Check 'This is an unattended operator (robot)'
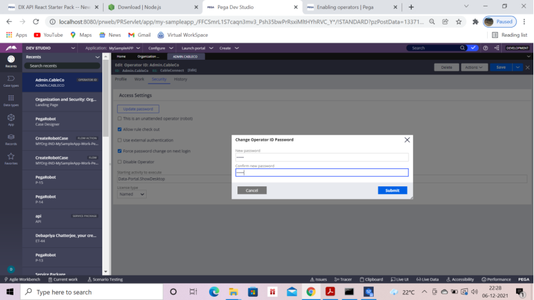 point(120,118)
